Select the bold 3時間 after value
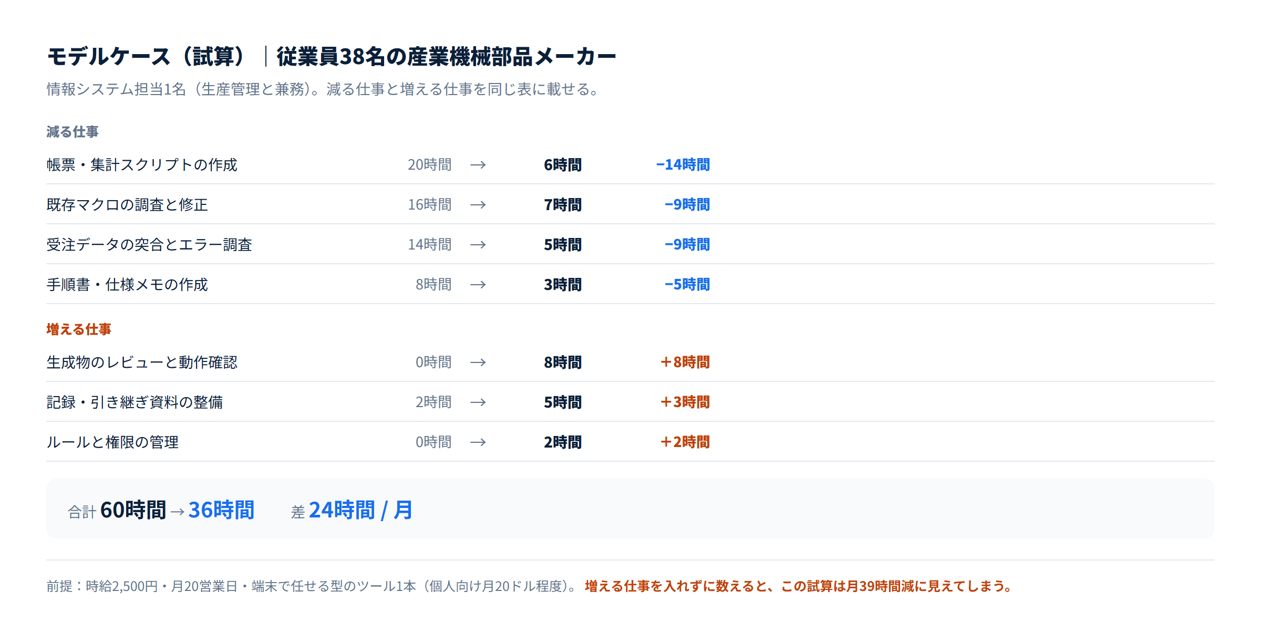1261x633 pixels. click(x=563, y=285)
